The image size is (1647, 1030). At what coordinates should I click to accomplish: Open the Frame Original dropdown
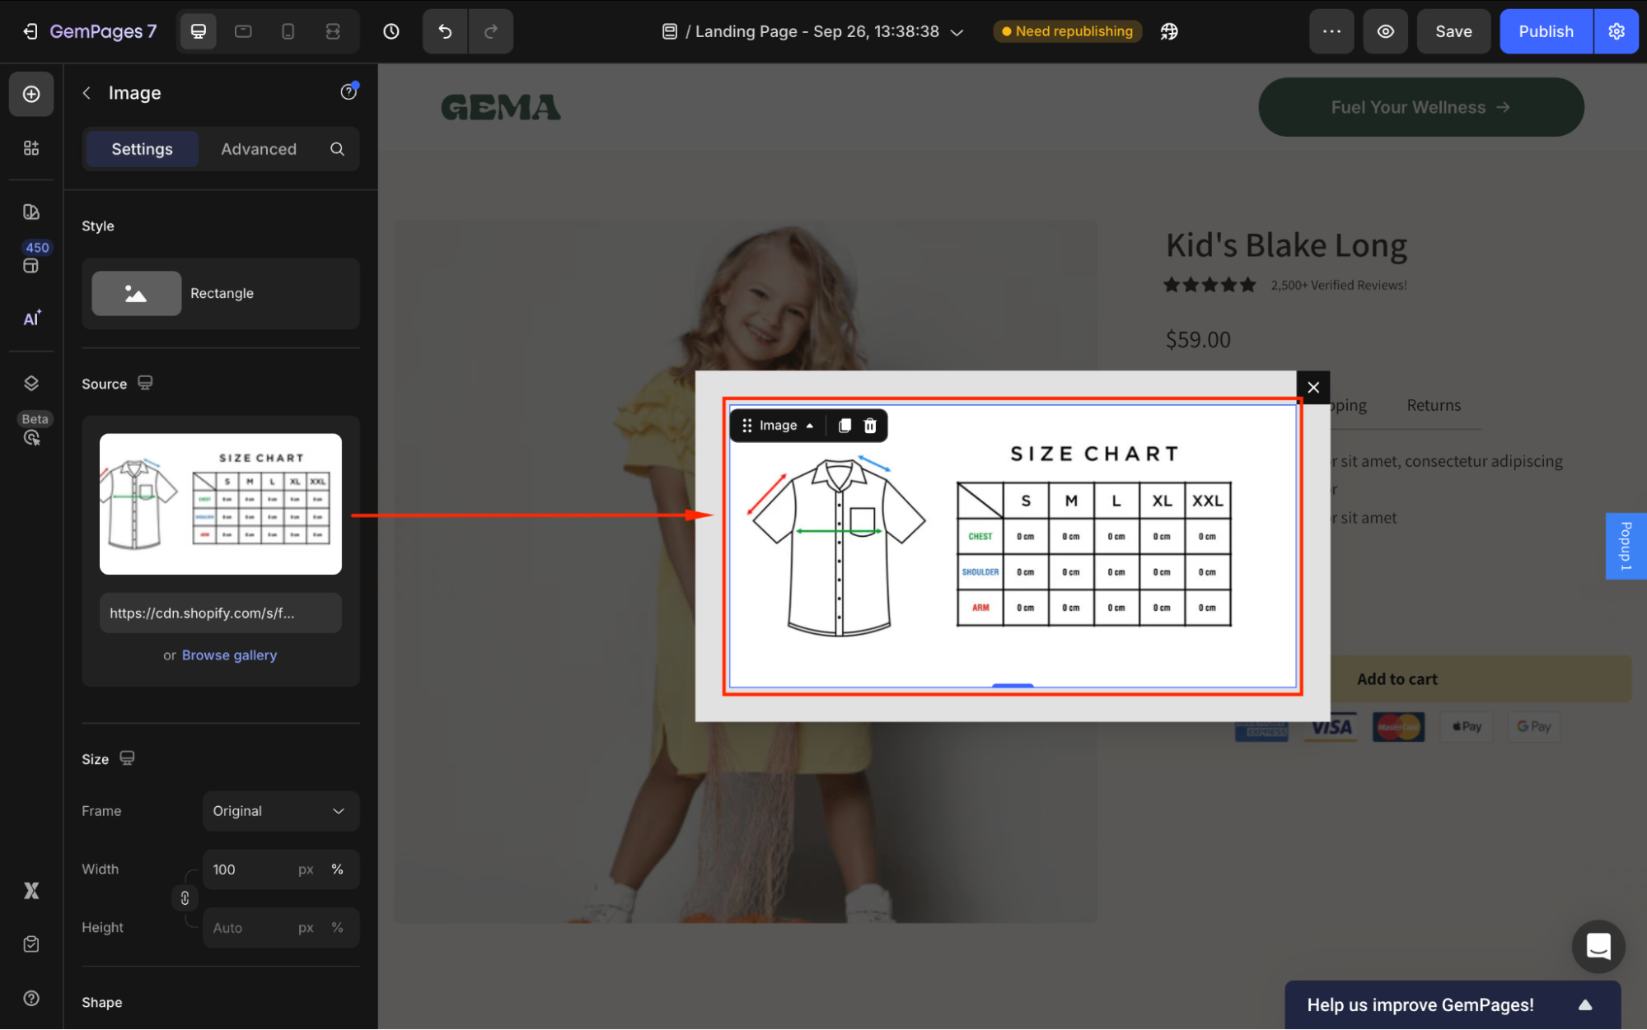[x=280, y=811]
